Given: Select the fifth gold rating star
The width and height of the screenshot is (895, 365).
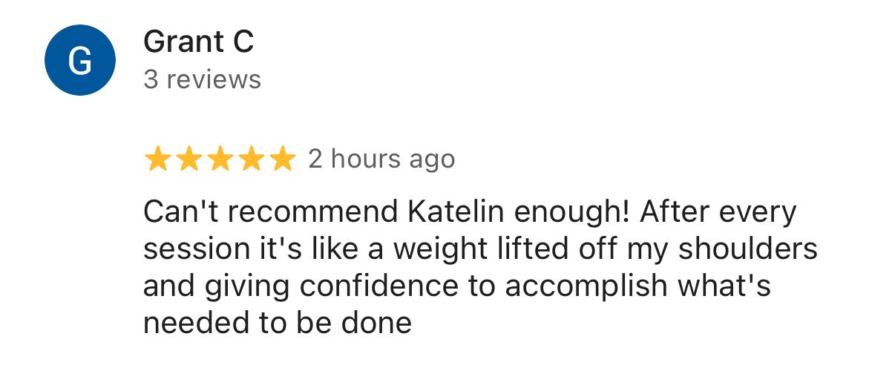Looking at the screenshot, I should click(x=282, y=160).
